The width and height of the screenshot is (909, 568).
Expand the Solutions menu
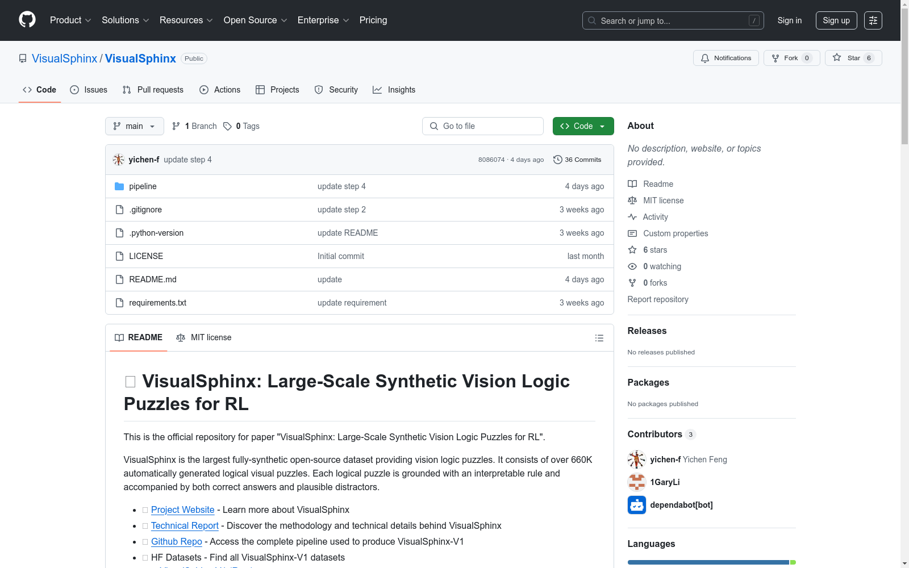coord(126,20)
